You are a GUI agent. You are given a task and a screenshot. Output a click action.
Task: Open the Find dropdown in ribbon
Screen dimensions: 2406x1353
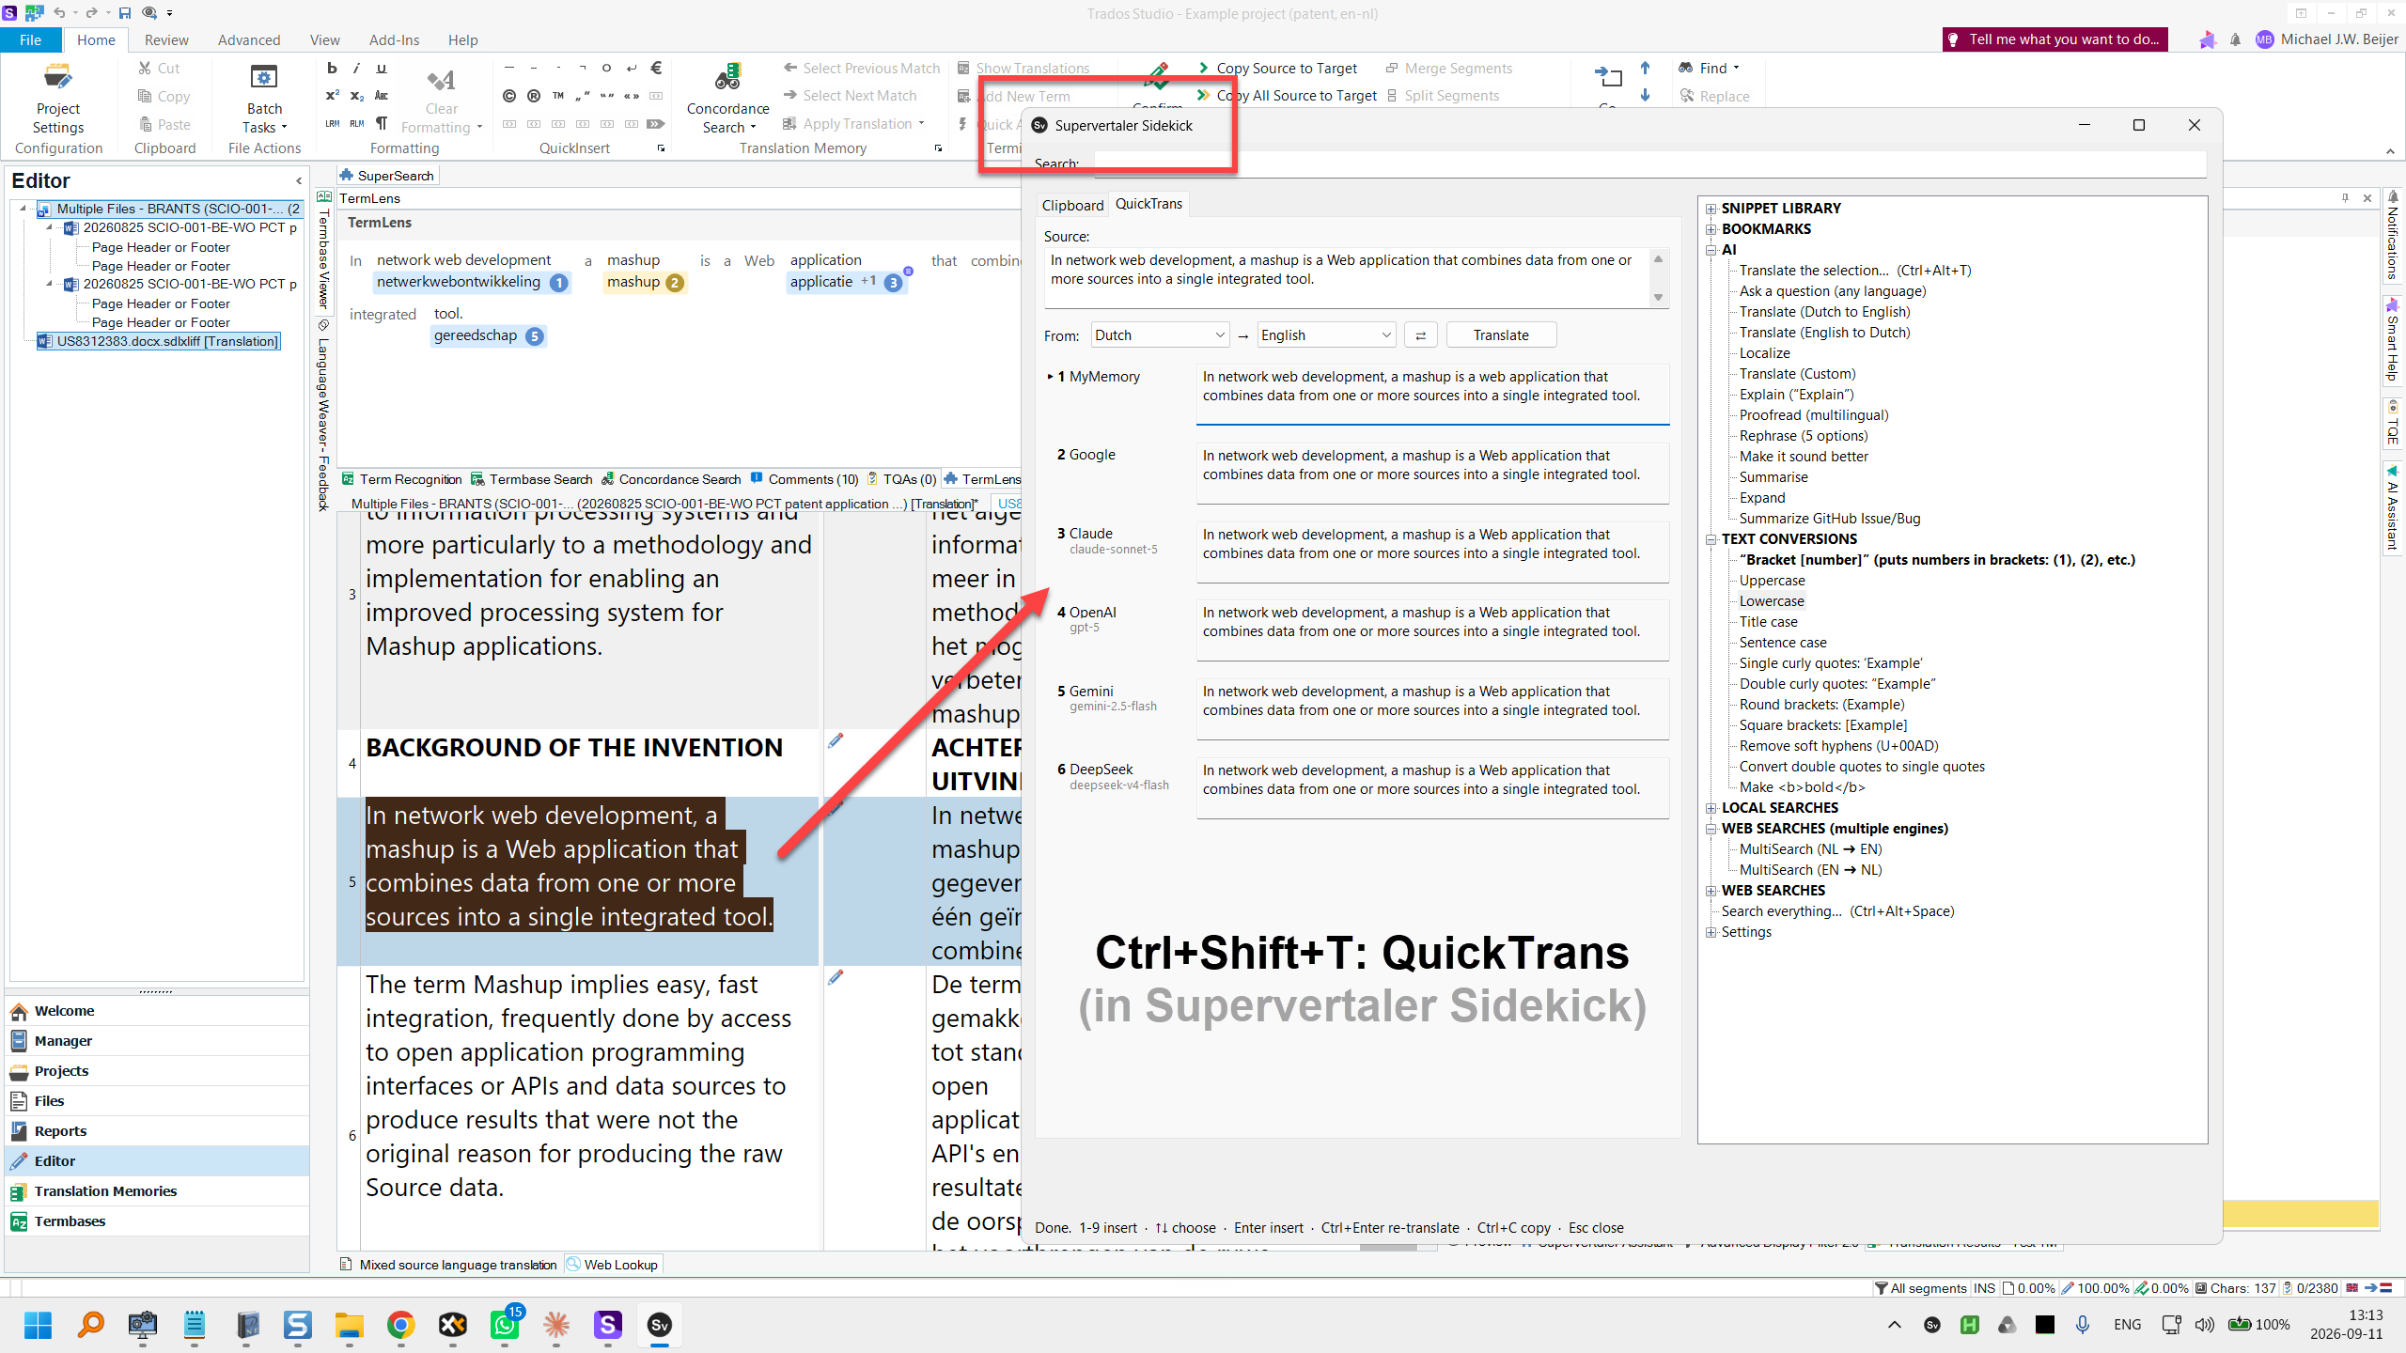point(1711,68)
